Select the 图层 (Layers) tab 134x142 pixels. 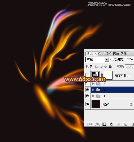90,54
